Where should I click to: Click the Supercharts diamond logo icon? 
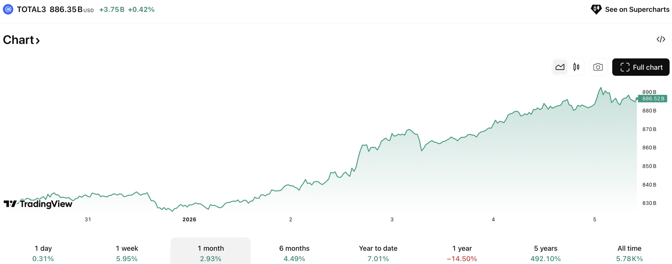point(596,9)
